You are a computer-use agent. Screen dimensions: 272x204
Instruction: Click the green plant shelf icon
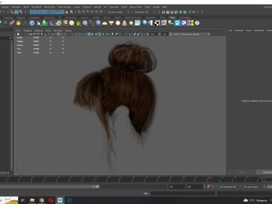[78, 23]
